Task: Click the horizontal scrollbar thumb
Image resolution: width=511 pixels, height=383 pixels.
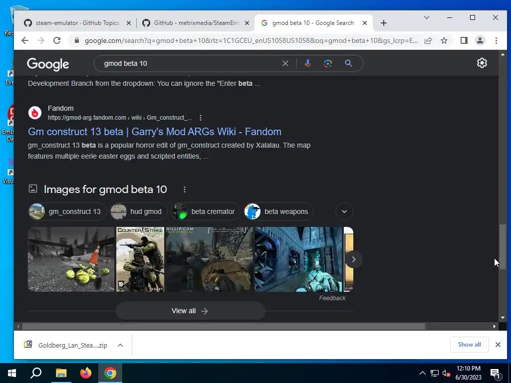Action: click(223, 326)
